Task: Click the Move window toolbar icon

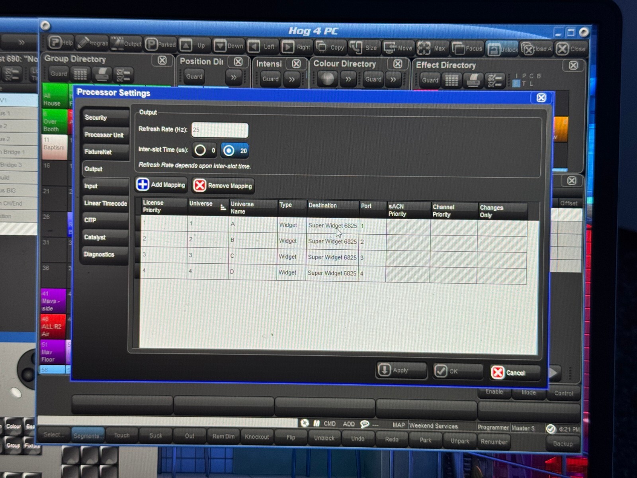Action: tap(398, 48)
